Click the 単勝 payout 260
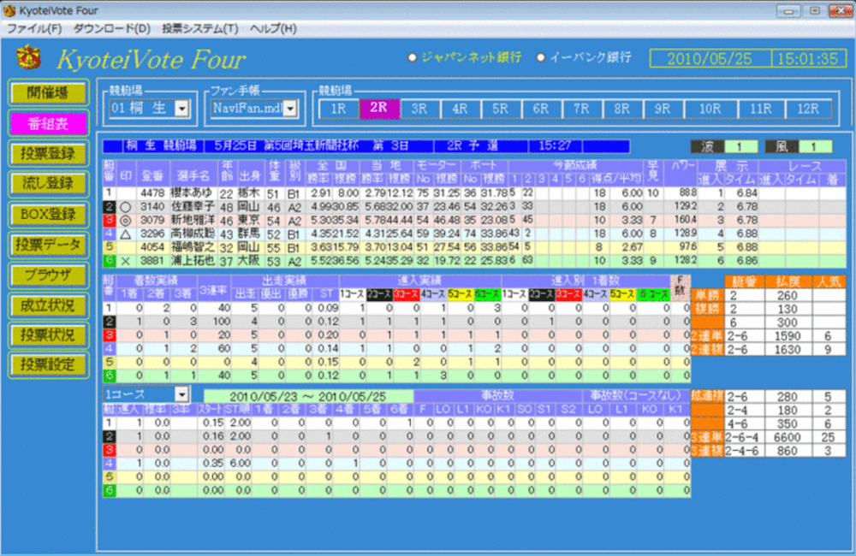 point(788,295)
